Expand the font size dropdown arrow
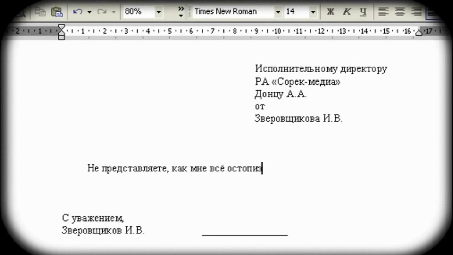This screenshot has height=255, width=453. pos(313,12)
